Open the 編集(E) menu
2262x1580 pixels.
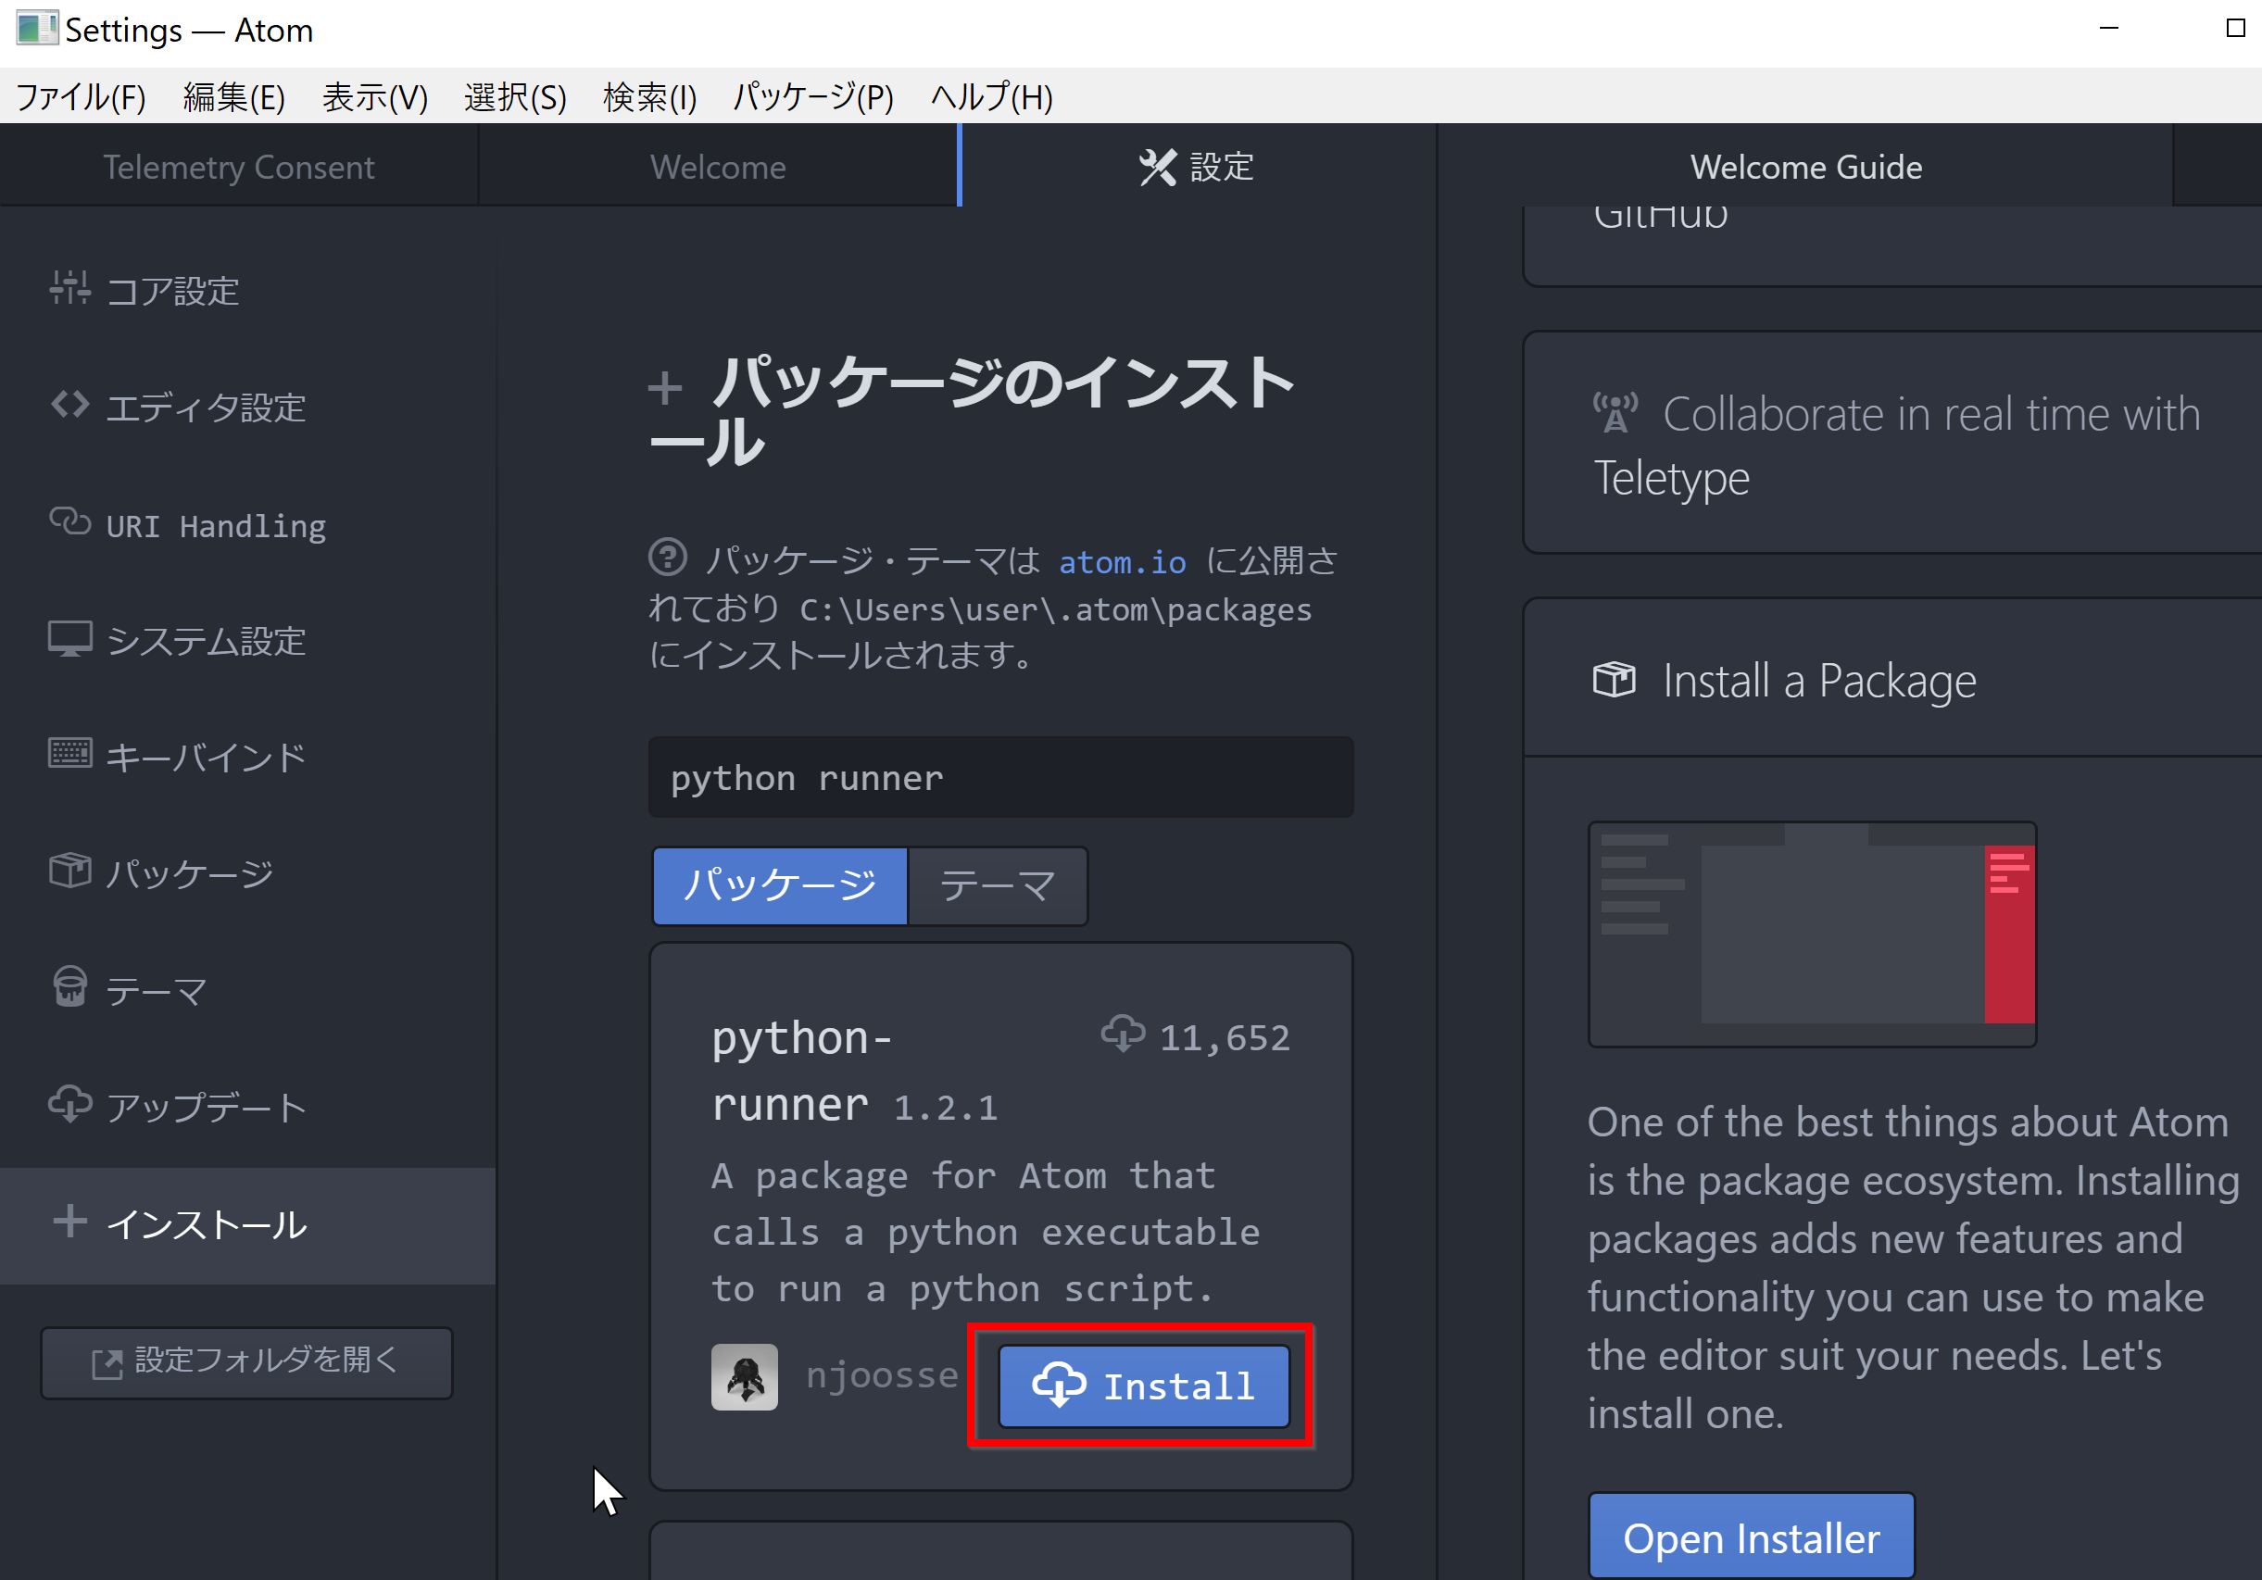click(234, 96)
